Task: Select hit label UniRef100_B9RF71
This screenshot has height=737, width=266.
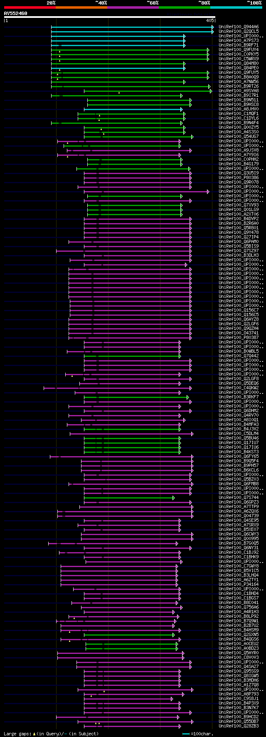Action: (x=239, y=45)
